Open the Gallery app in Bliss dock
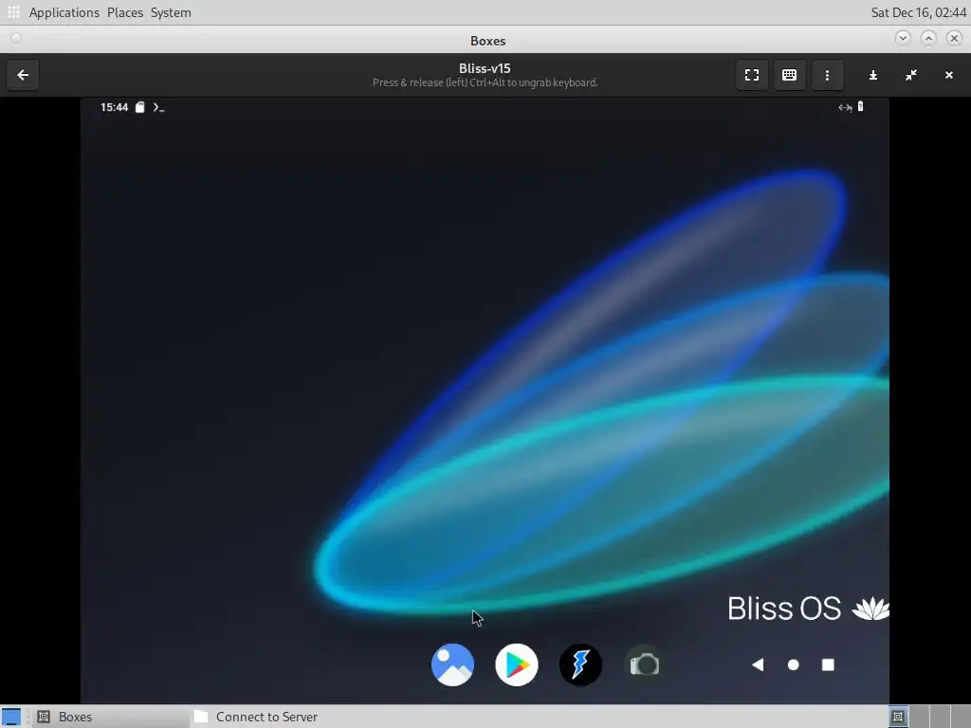 tap(452, 664)
